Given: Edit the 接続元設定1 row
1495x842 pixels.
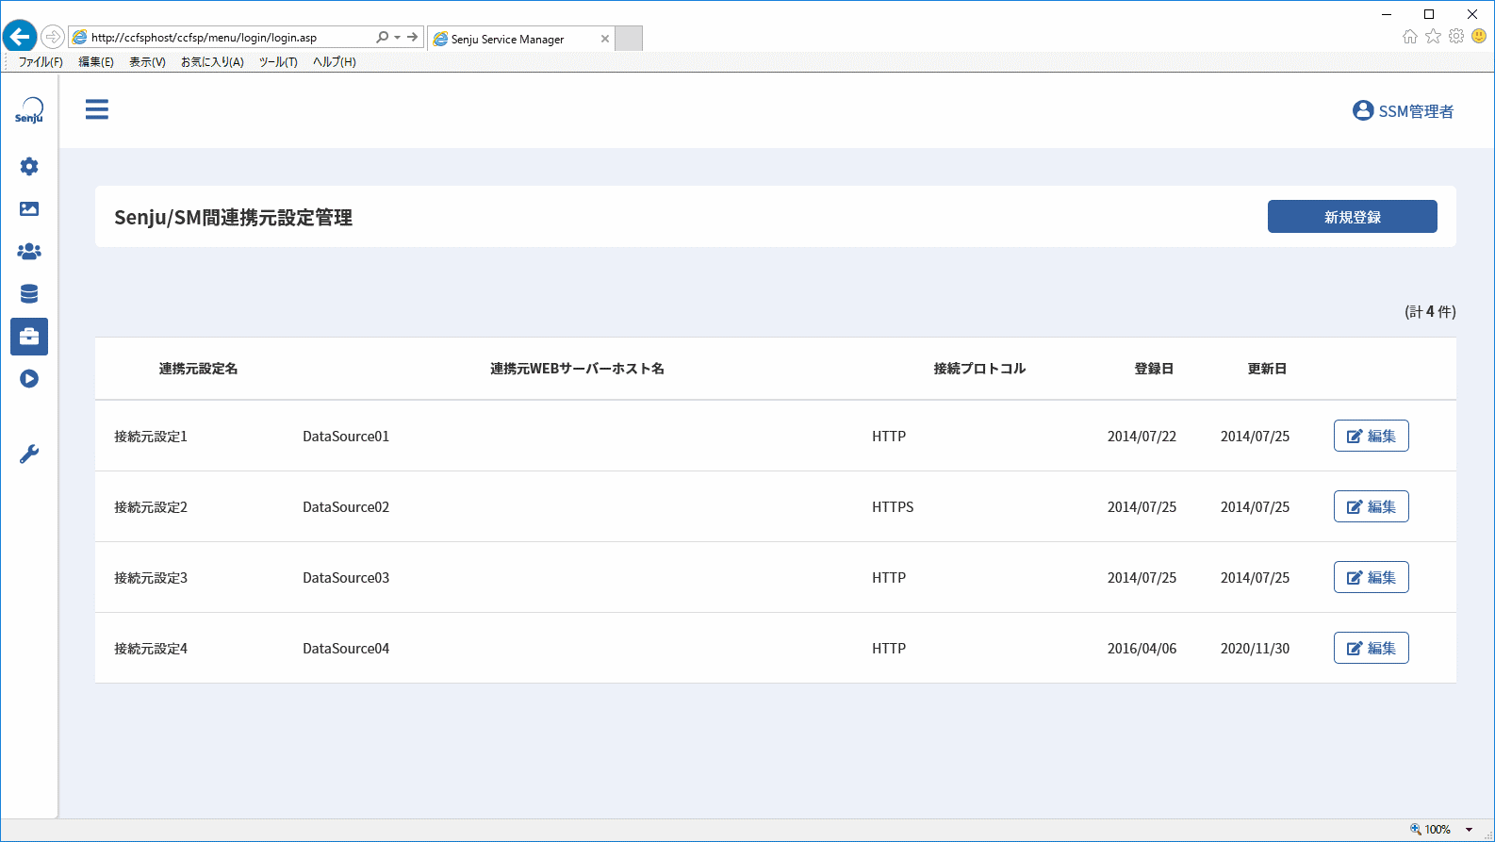Looking at the screenshot, I should click(1372, 436).
